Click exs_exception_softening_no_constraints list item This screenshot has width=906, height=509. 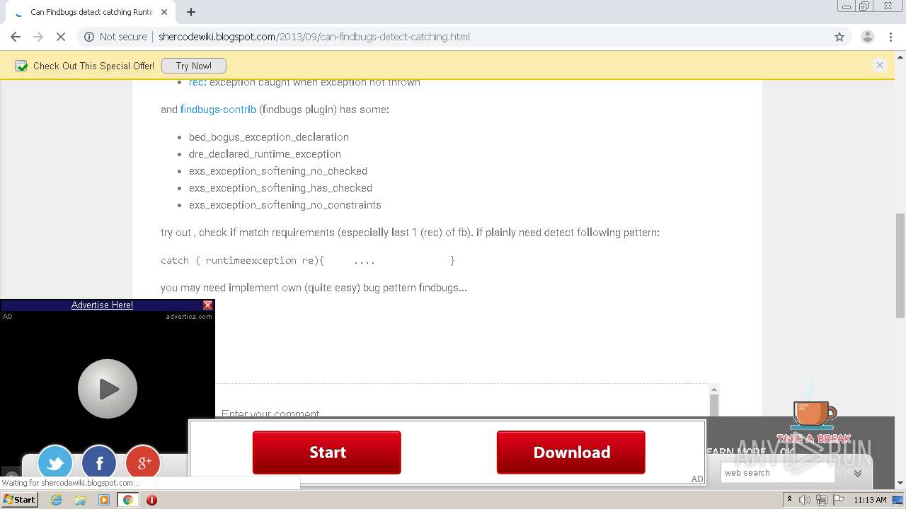click(285, 205)
